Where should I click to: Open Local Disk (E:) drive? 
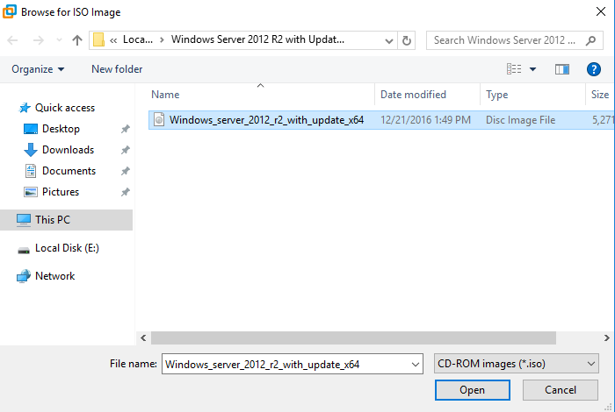[x=67, y=248]
